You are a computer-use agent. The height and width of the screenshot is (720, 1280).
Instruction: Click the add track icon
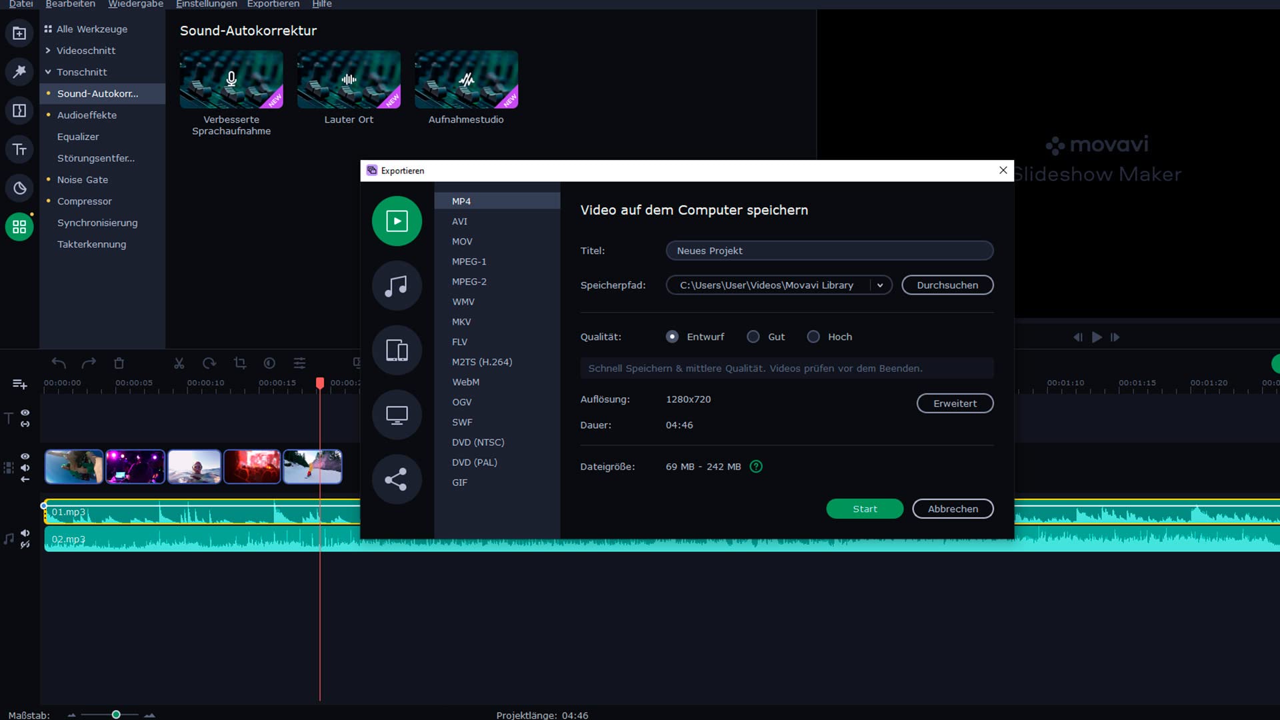pyautogui.click(x=20, y=384)
